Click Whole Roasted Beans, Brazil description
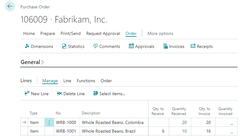The image size is (241, 136). tap(114, 131)
